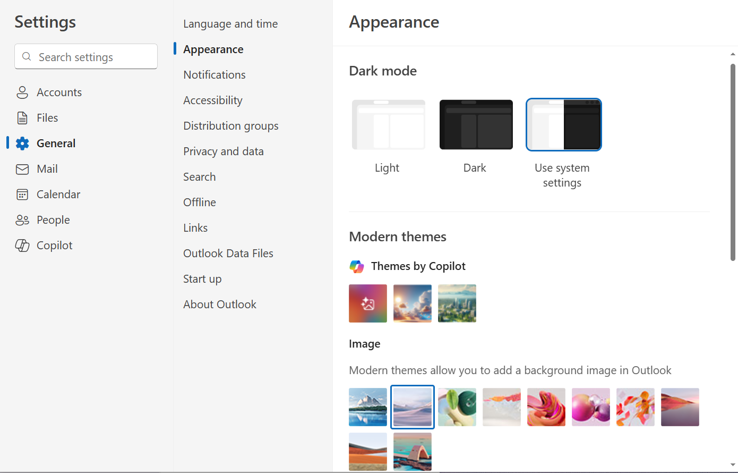Select the snowy mountain lake background image
Image resolution: width=738 pixels, height=473 pixels.
tap(368, 407)
